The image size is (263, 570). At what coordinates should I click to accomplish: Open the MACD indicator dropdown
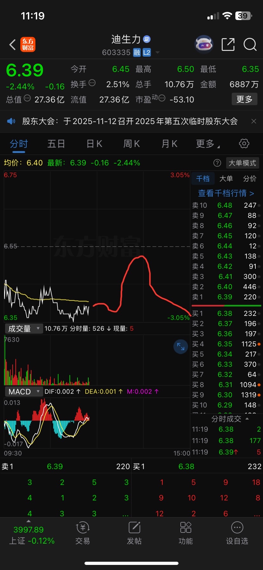24,392
